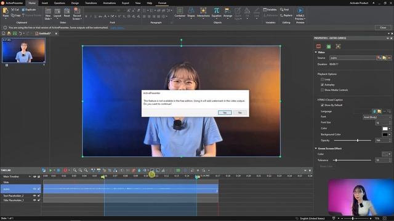
Task: Close the trial version notice bar
Action: pyautogui.click(x=383, y=28)
